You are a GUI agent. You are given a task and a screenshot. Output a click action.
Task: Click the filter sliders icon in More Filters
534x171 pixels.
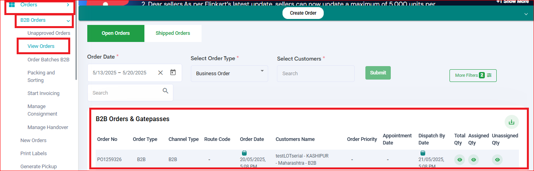pyautogui.click(x=489, y=75)
